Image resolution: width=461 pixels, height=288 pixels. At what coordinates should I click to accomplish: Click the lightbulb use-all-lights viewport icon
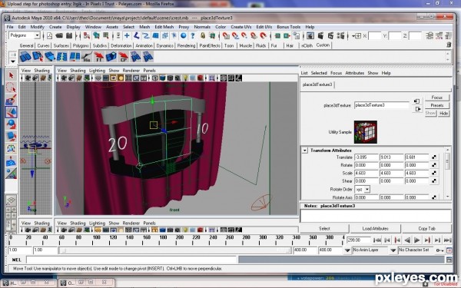coord(185,78)
